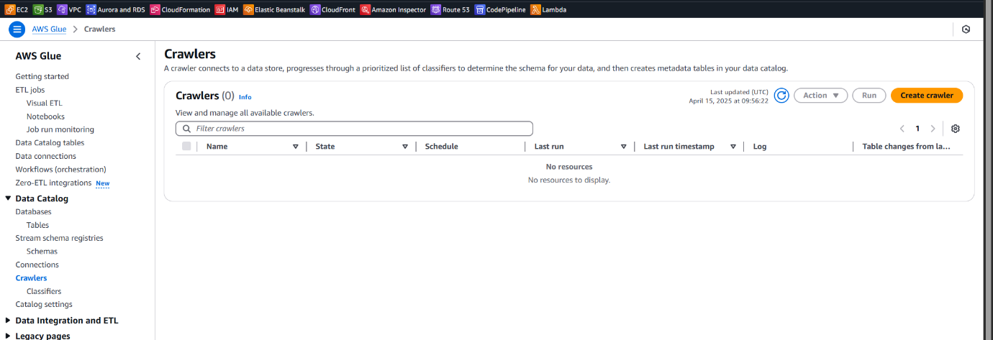Open Databases in sidebar
Image resolution: width=993 pixels, height=340 pixels.
[33, 211]
